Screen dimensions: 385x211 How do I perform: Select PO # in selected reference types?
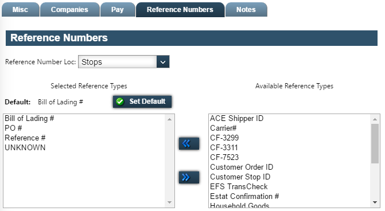click(13, 128)
